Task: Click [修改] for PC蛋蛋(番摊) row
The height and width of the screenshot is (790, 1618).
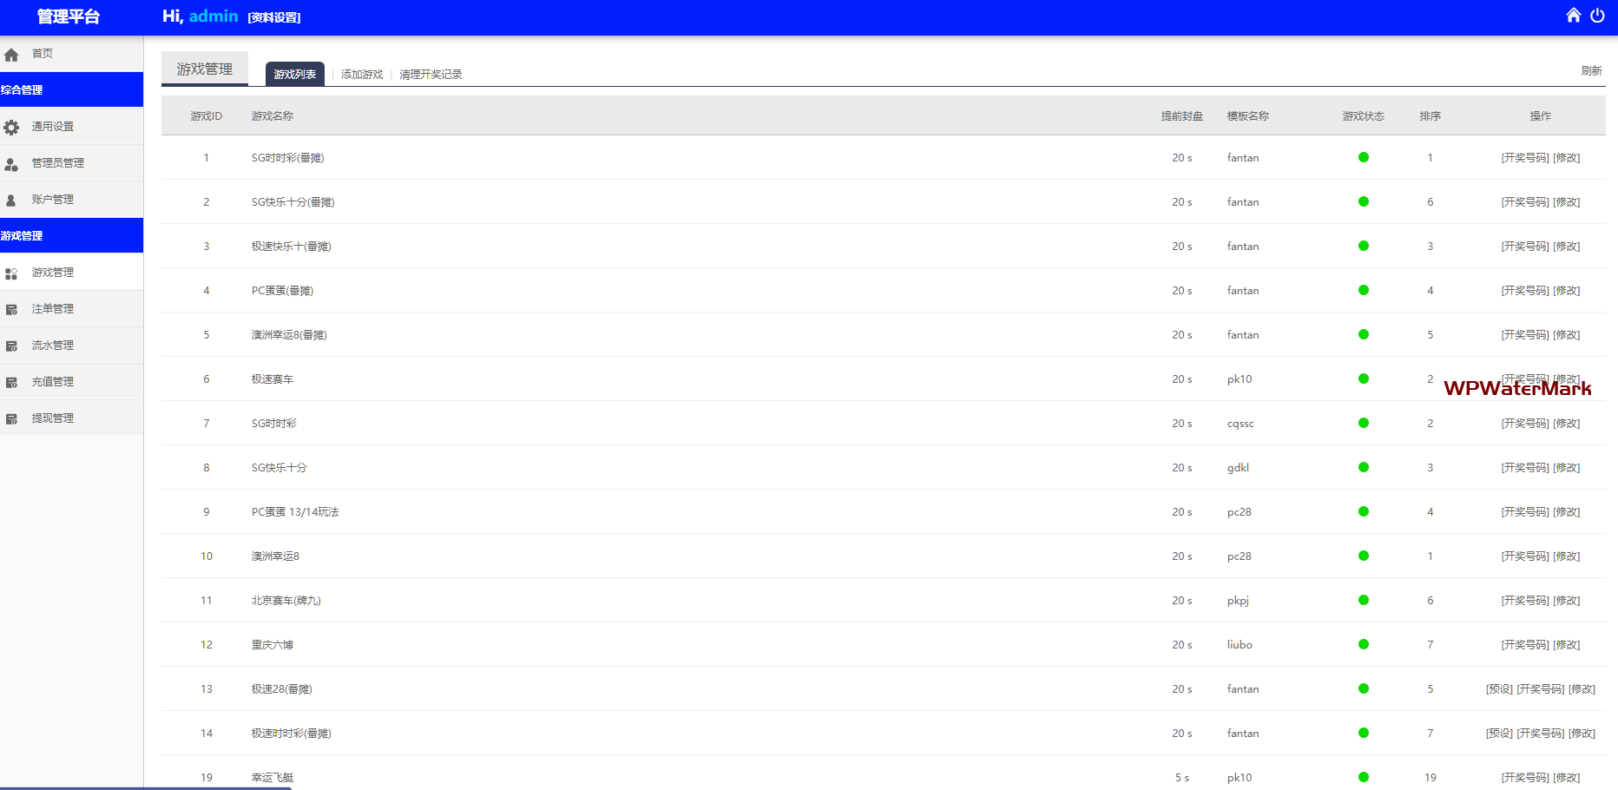Action: point(1567,291)
